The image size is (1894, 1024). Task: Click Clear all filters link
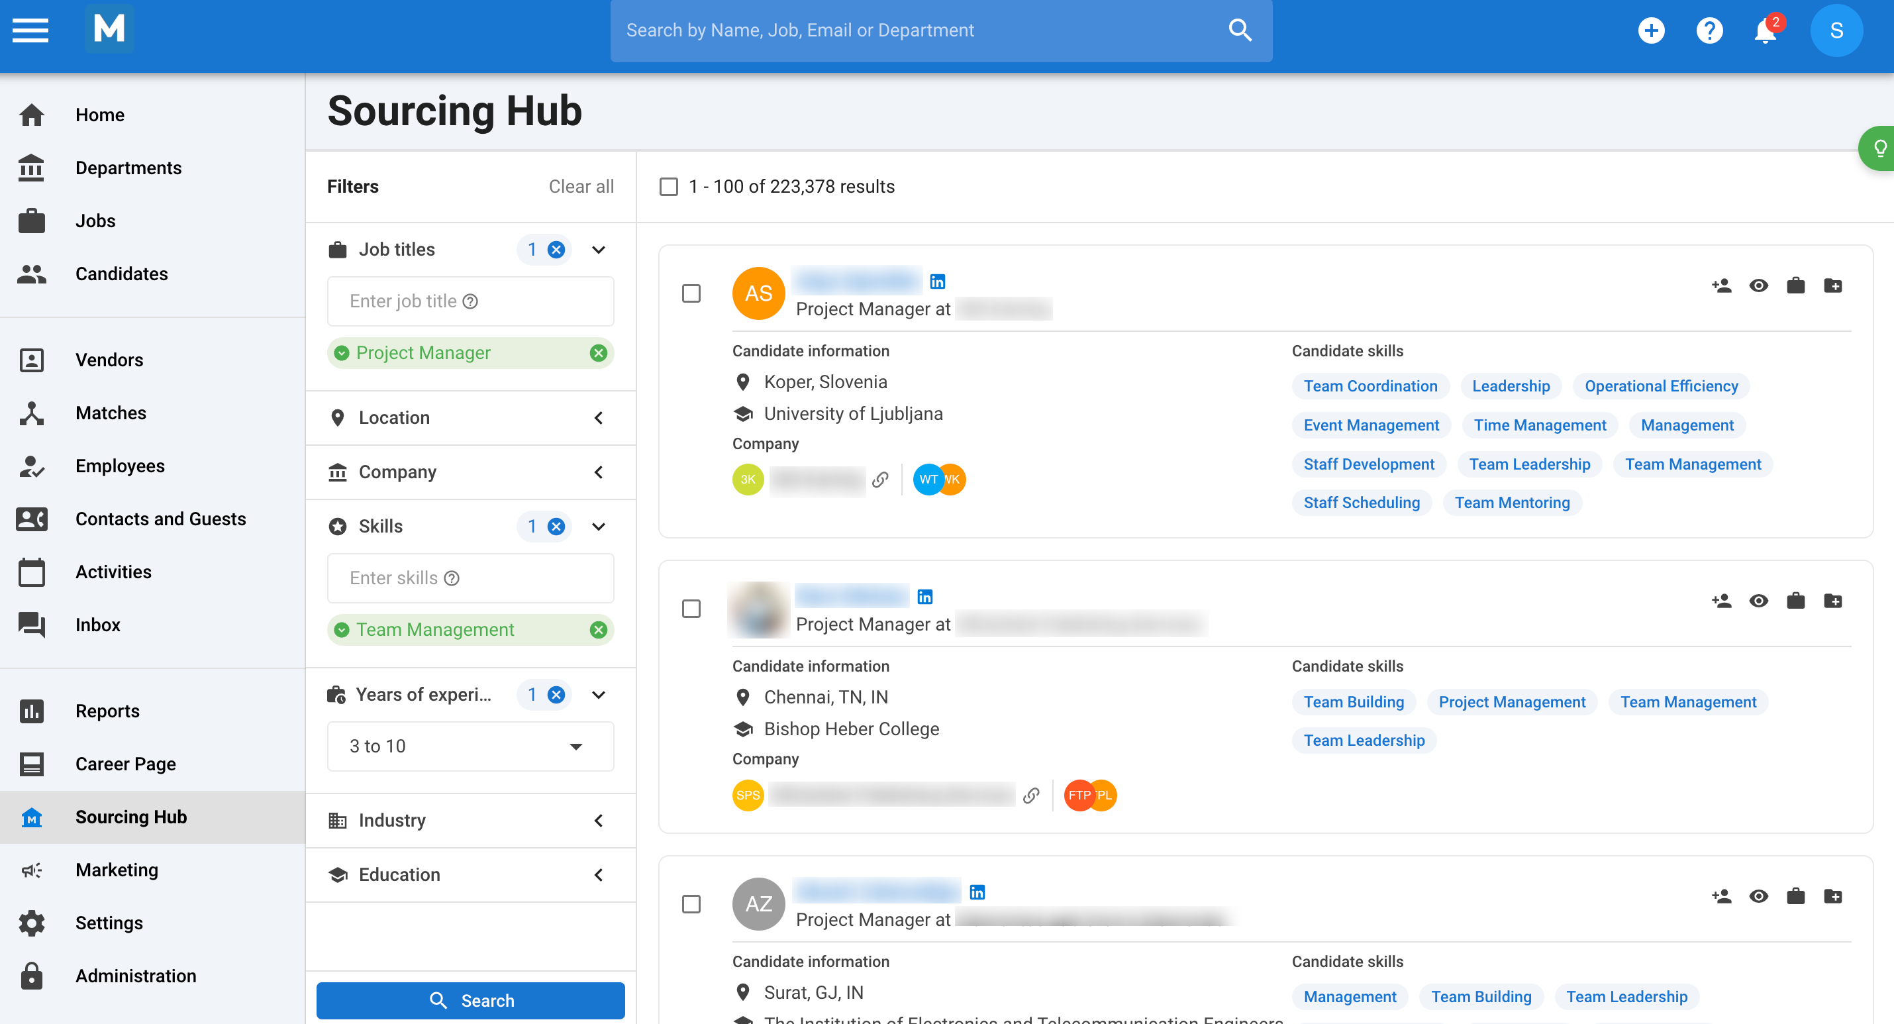click(x=581, y=187)
